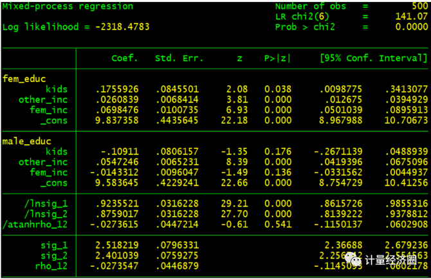Select sig_1 upper bound 2.679236
Viewport: 431px width, 279px height.
coord(407,245)
